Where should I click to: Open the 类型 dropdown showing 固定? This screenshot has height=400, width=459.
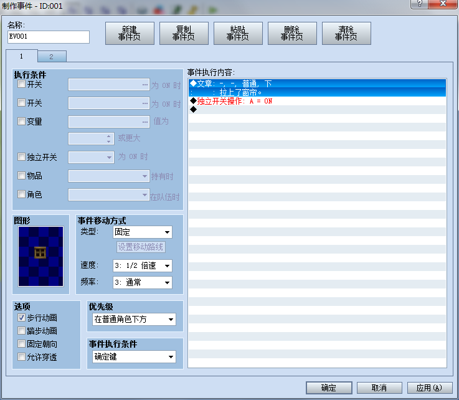pos(143,232)
